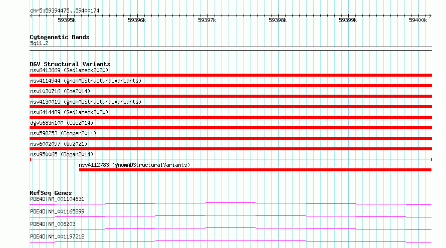Open variant nsv950065 (Dogan2014) label
The height and width of the screenshot is (248, 446).
(62, 154)
